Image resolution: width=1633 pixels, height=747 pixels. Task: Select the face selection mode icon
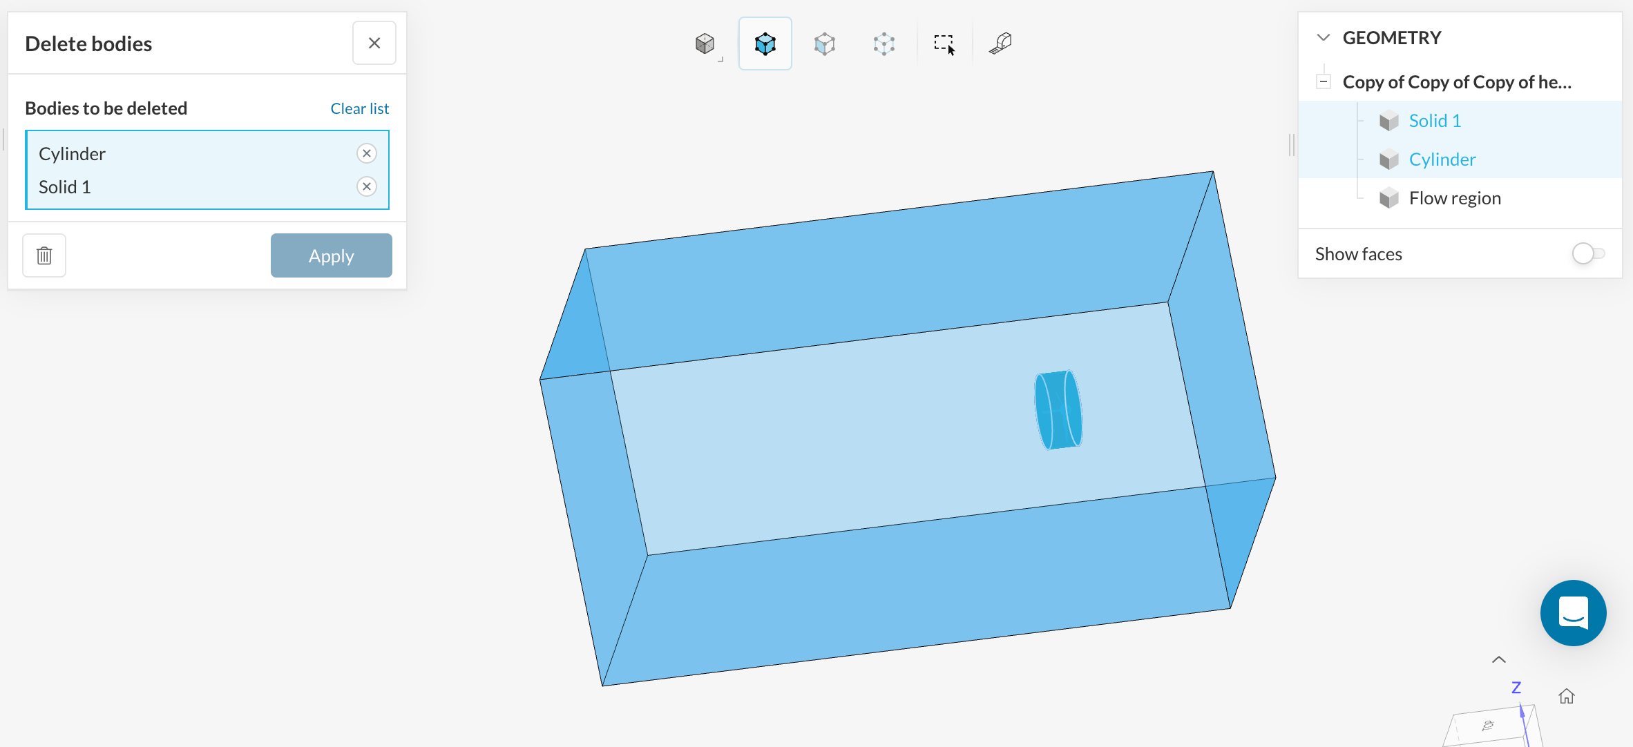tap(824, 43)
